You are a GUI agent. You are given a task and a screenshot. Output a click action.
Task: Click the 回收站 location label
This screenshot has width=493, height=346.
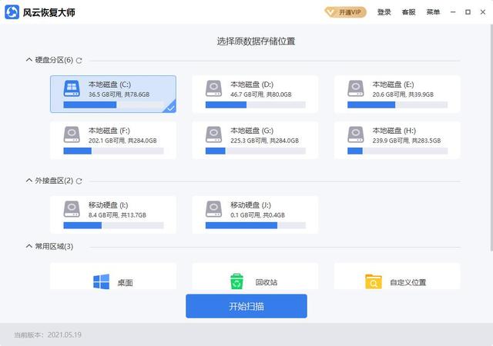click(267, 282)
